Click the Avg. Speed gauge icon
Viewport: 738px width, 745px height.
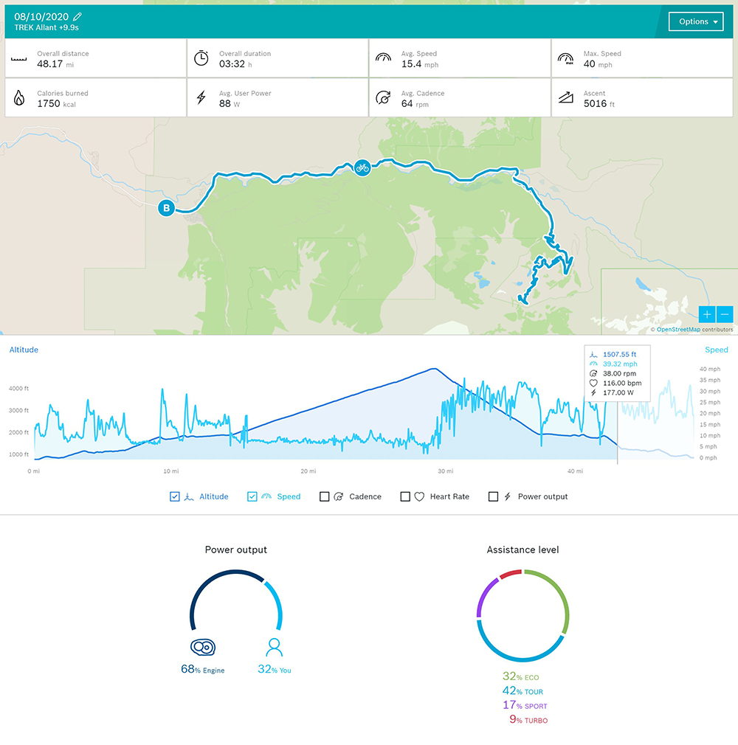[383, 59]
